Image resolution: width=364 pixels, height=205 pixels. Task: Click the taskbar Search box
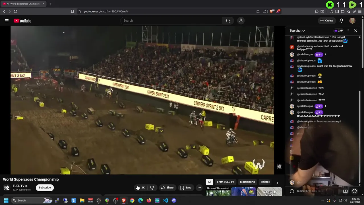coord(32,200)
